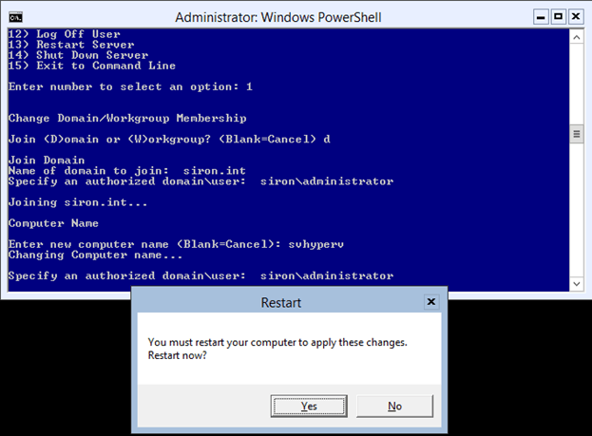Click scrollbar track below the thumb
The image size is (592, 436).
click(576, 209)
